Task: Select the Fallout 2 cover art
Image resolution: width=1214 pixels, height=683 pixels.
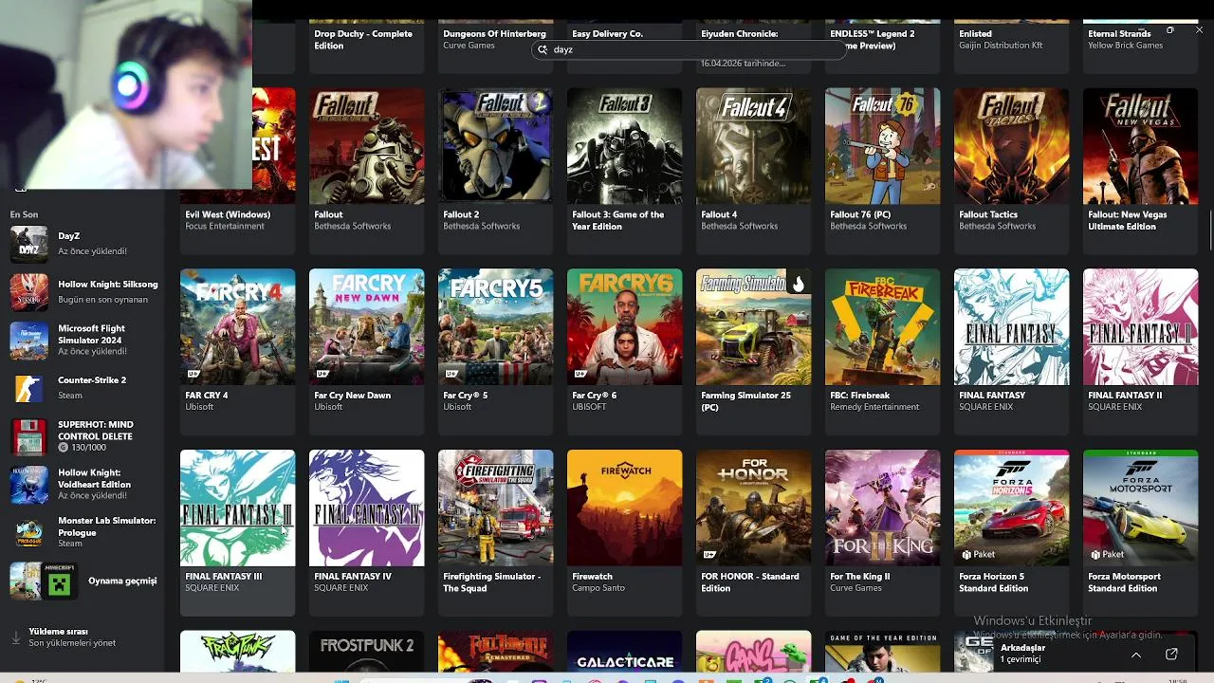Action: (x=495, y=145)
